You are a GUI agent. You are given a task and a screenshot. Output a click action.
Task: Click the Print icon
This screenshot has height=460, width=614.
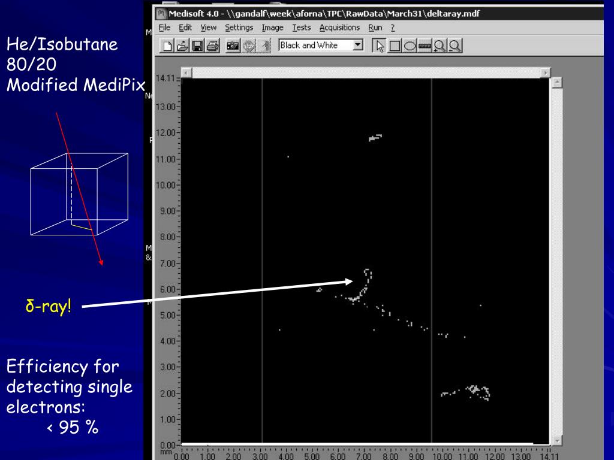pyautogui.click(x=213, y=46)
